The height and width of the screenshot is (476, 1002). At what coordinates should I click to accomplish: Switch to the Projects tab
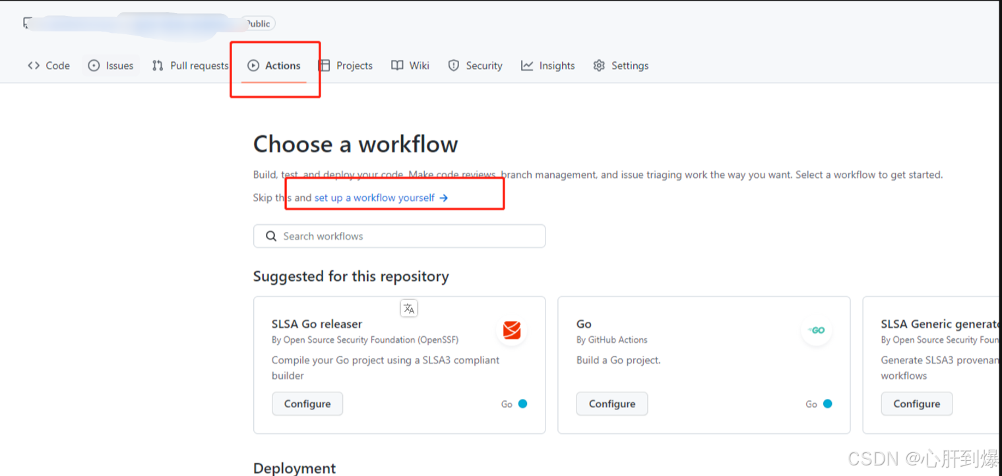point(346,65)
